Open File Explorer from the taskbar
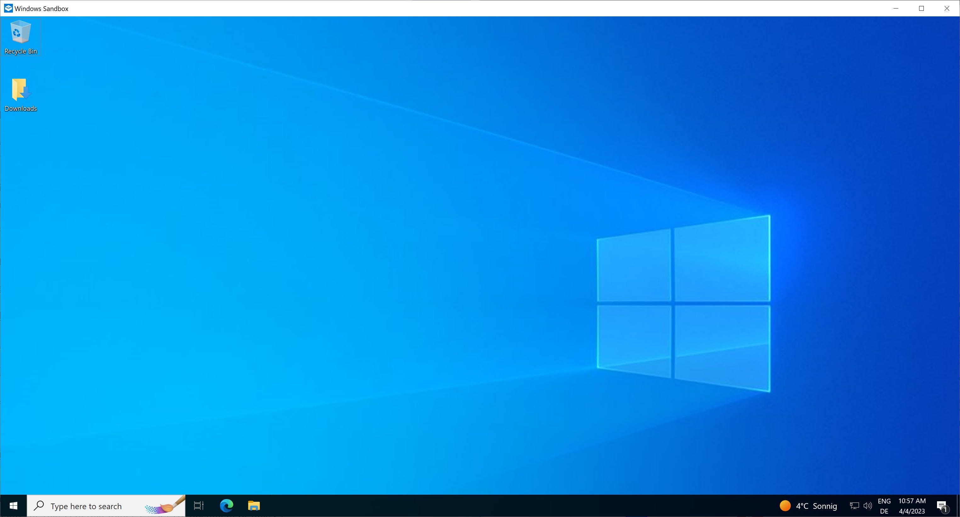Viewport: 960px width, 517px height. pyautogui.click(x=254, y=506)
